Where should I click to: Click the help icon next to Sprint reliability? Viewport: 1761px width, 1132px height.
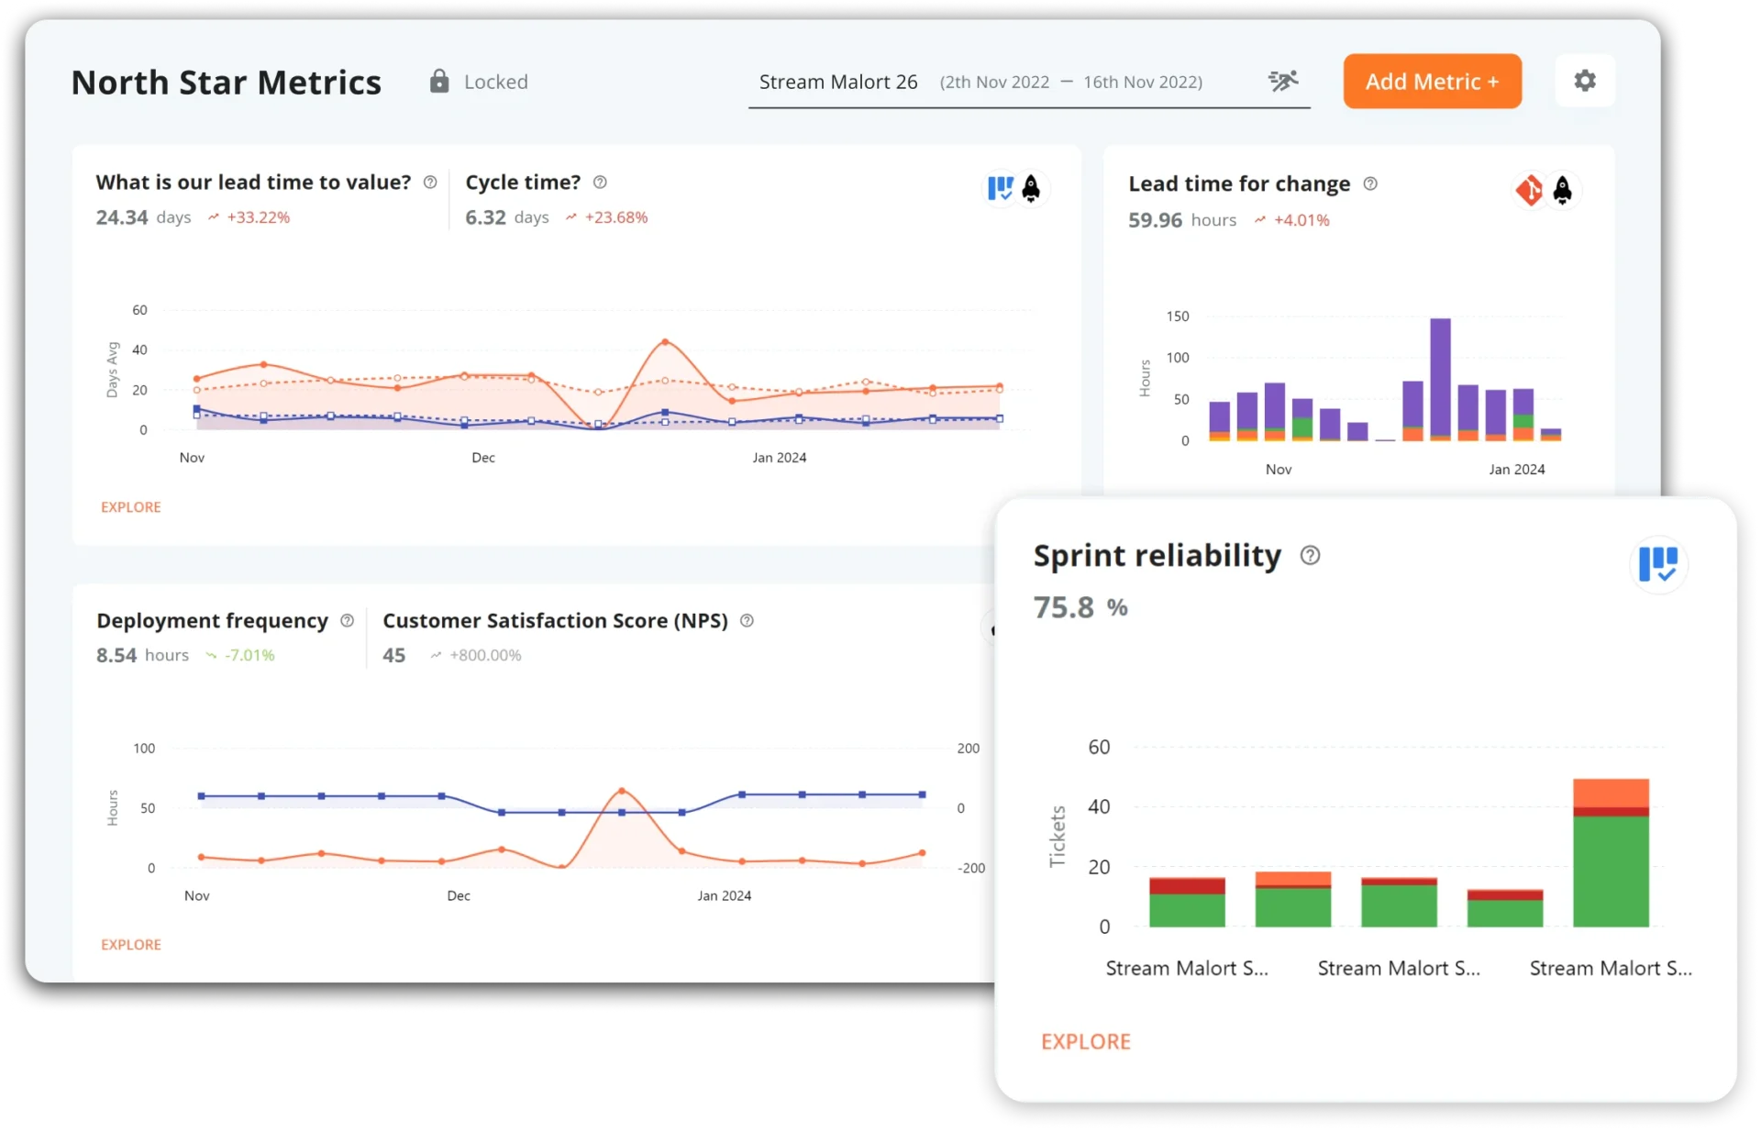point(1310,555)
